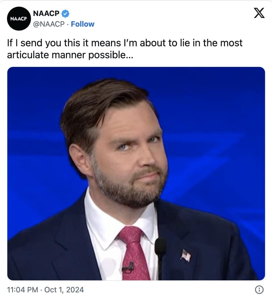
Task: Click the "articulate manner possible..." text line
Action: pyautogui.click(x=70, y=55)
